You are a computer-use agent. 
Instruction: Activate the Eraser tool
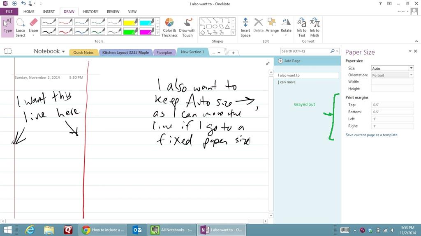[33, 27]
